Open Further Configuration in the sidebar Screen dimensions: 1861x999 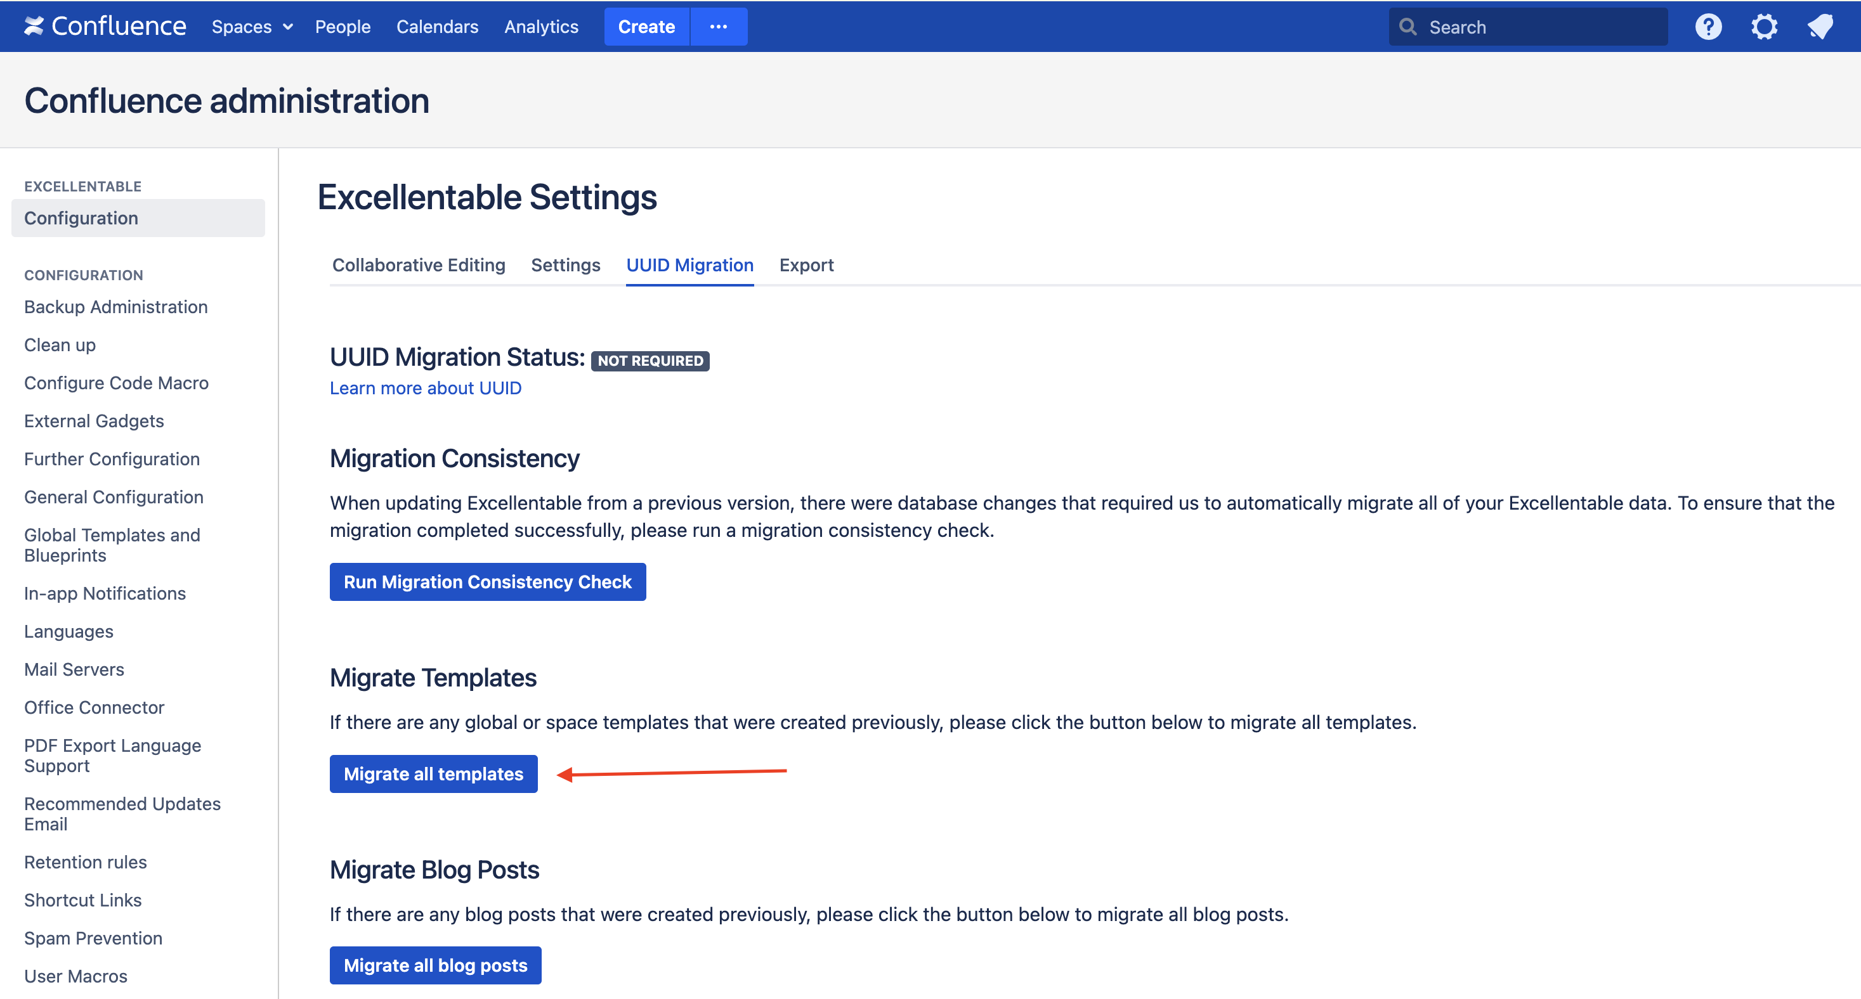(112, 459)
